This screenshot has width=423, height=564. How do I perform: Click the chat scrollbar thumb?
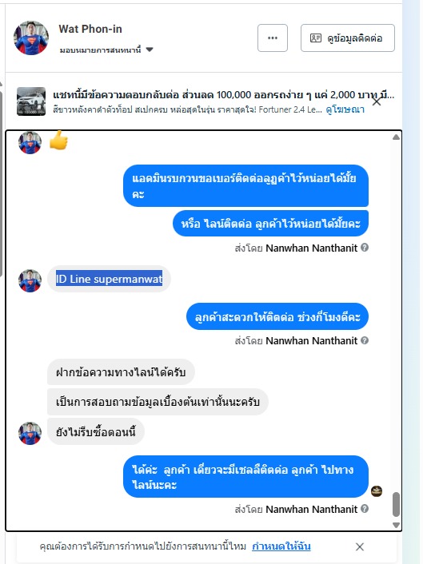click(396, 504)
